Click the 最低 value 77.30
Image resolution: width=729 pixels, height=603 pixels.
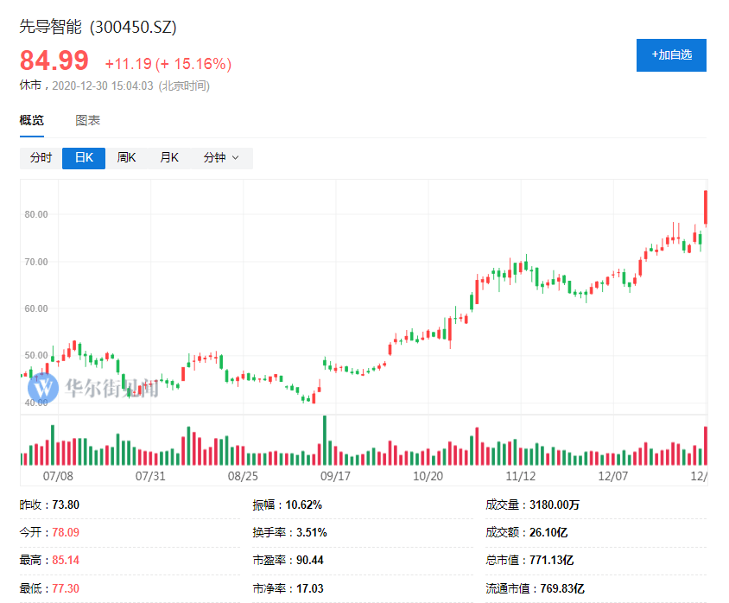tap(66, 588)
